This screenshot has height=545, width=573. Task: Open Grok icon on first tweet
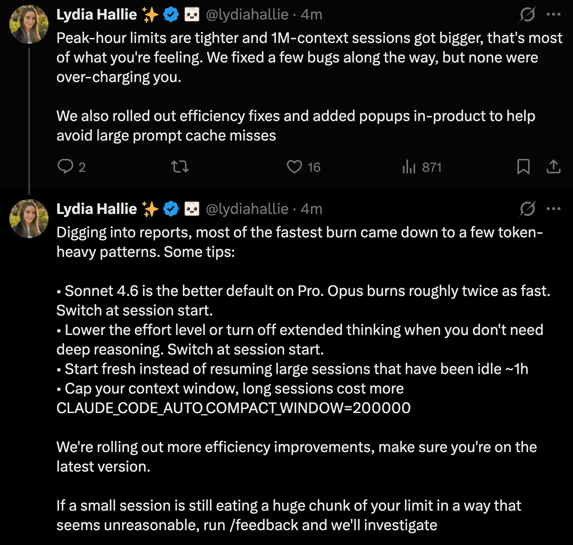(x=527, y=14)
